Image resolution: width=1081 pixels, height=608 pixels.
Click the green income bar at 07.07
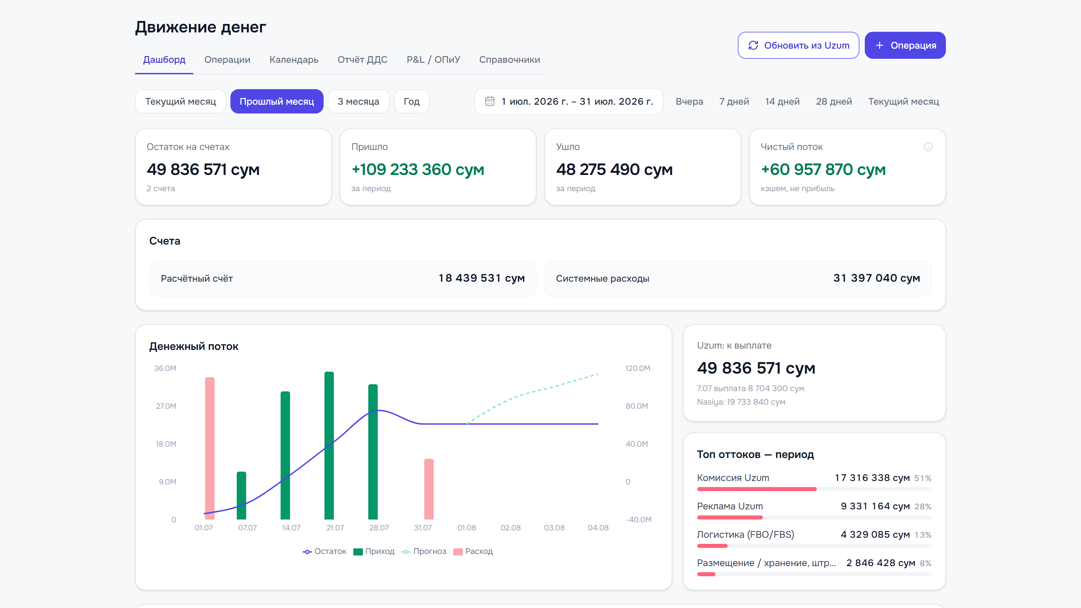point(241,496)
